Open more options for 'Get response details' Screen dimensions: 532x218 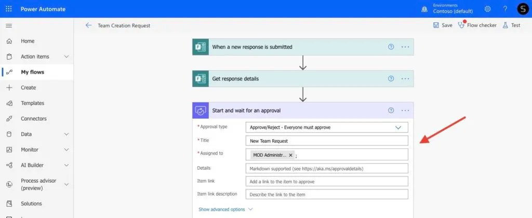coord(405,79)
